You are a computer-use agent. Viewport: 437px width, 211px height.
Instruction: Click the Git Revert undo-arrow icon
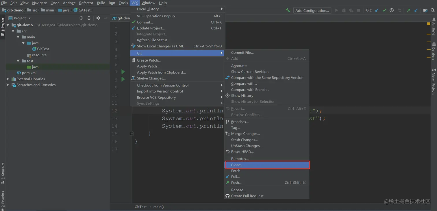pos(399,10)
